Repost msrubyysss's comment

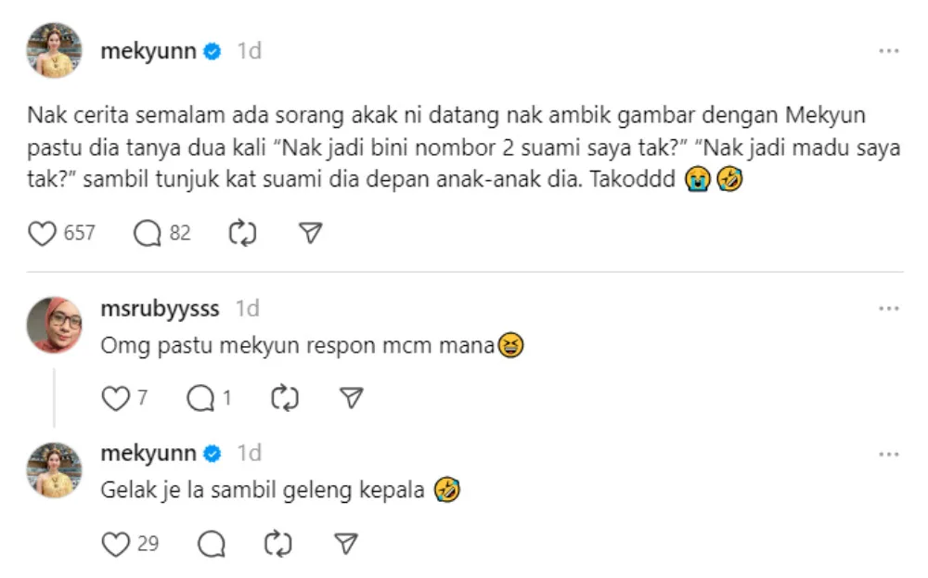tap(284, 399)
